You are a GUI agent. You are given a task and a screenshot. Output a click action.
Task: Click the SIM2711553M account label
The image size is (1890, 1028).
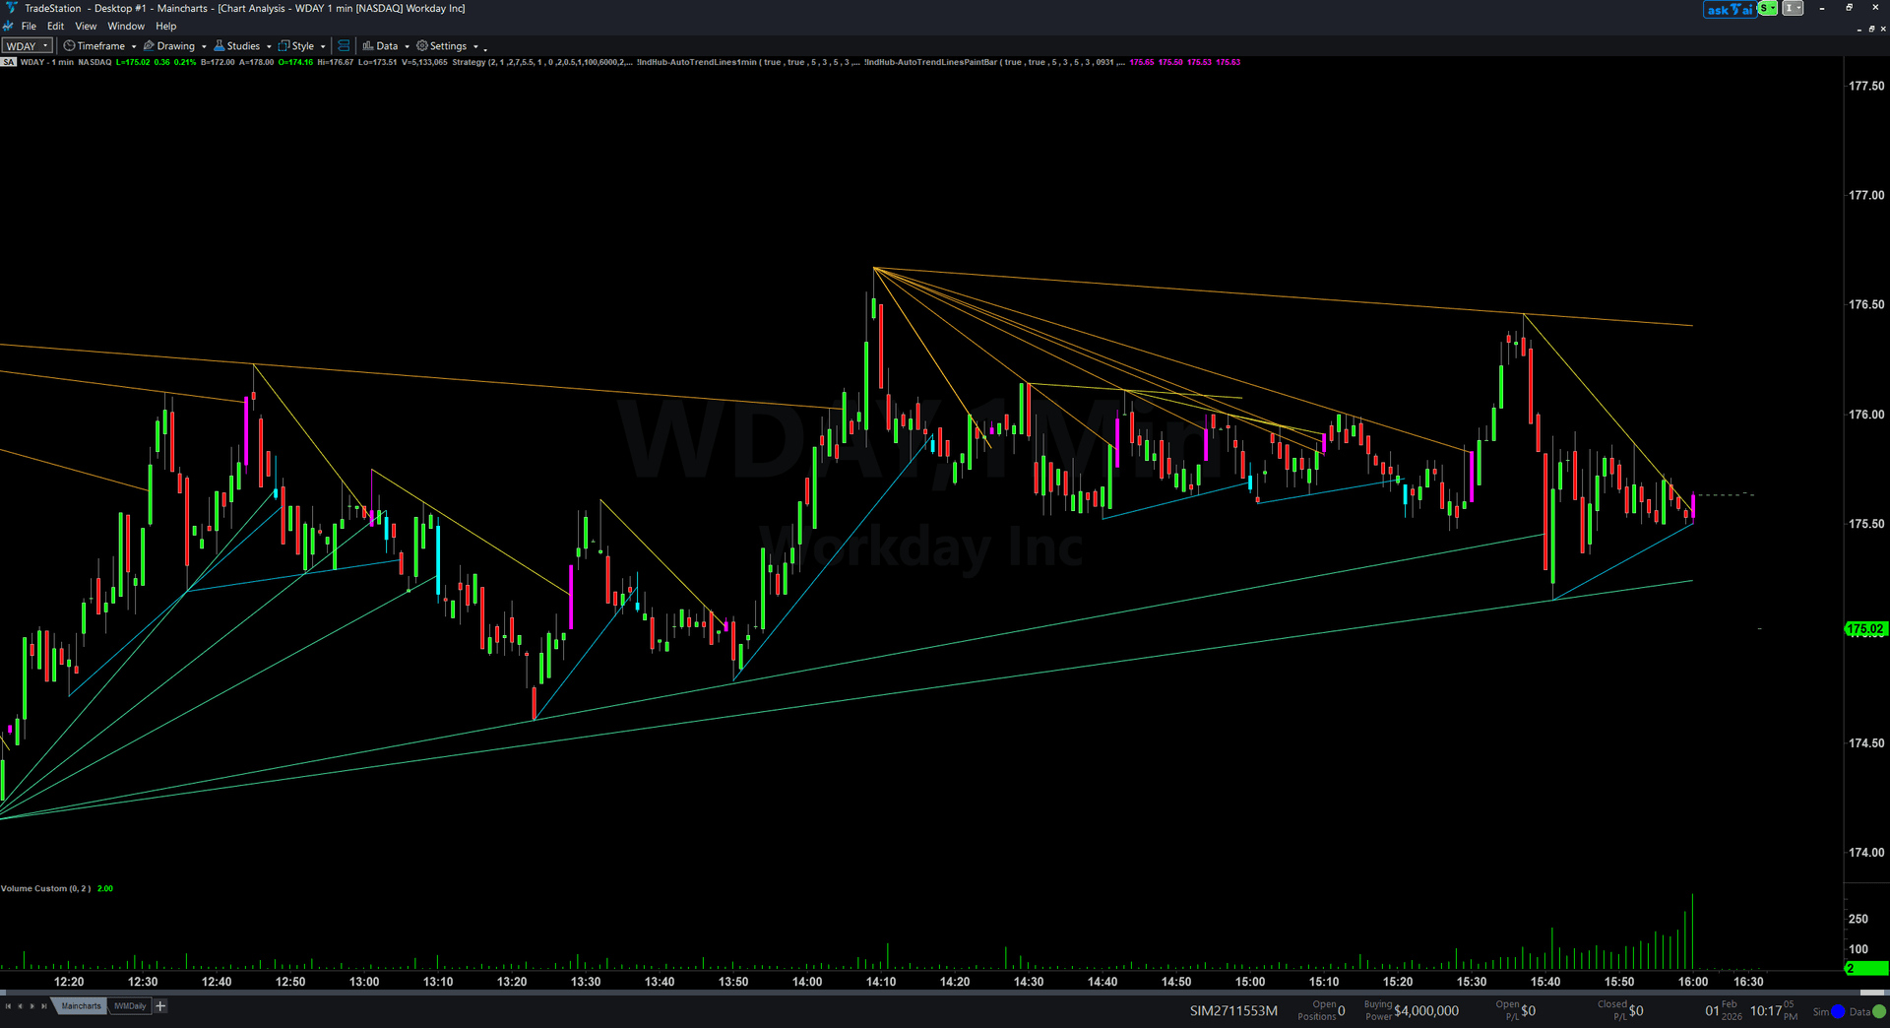pos(1233,1011)
